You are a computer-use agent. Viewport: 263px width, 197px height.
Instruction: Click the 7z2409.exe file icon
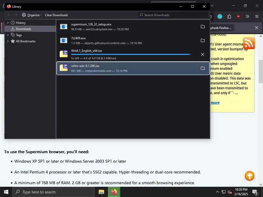click(64, 40)
